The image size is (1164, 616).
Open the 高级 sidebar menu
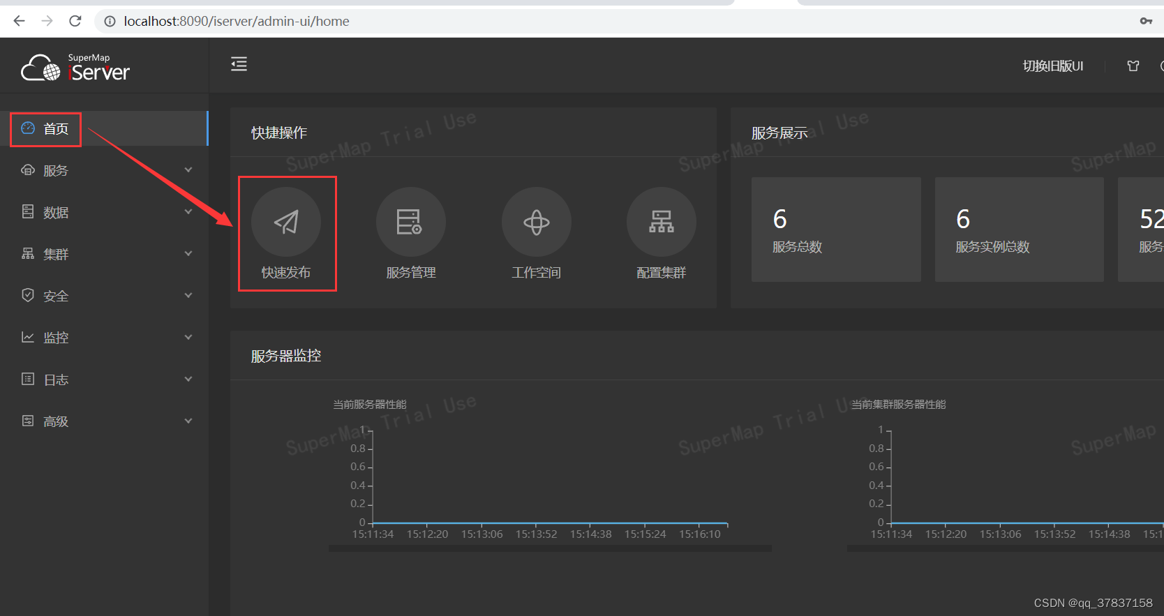click(x=104, y=421)
